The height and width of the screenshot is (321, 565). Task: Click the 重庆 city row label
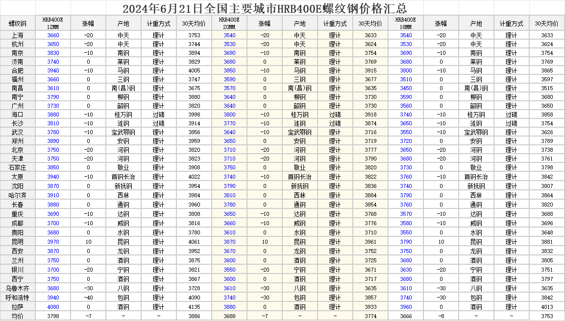coord(18,214)
